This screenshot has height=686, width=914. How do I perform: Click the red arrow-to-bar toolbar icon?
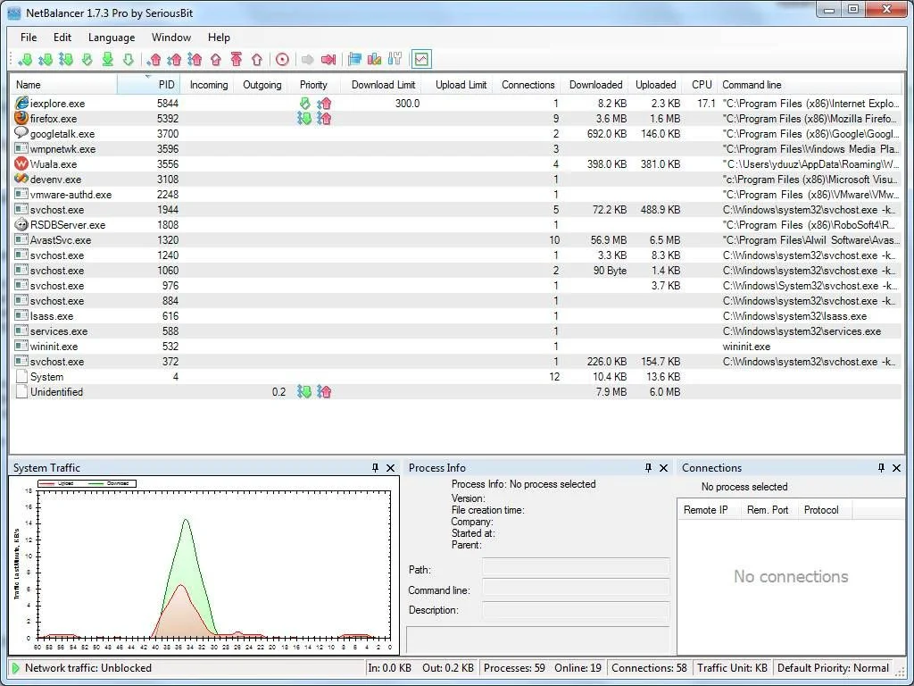pos(328,60)
